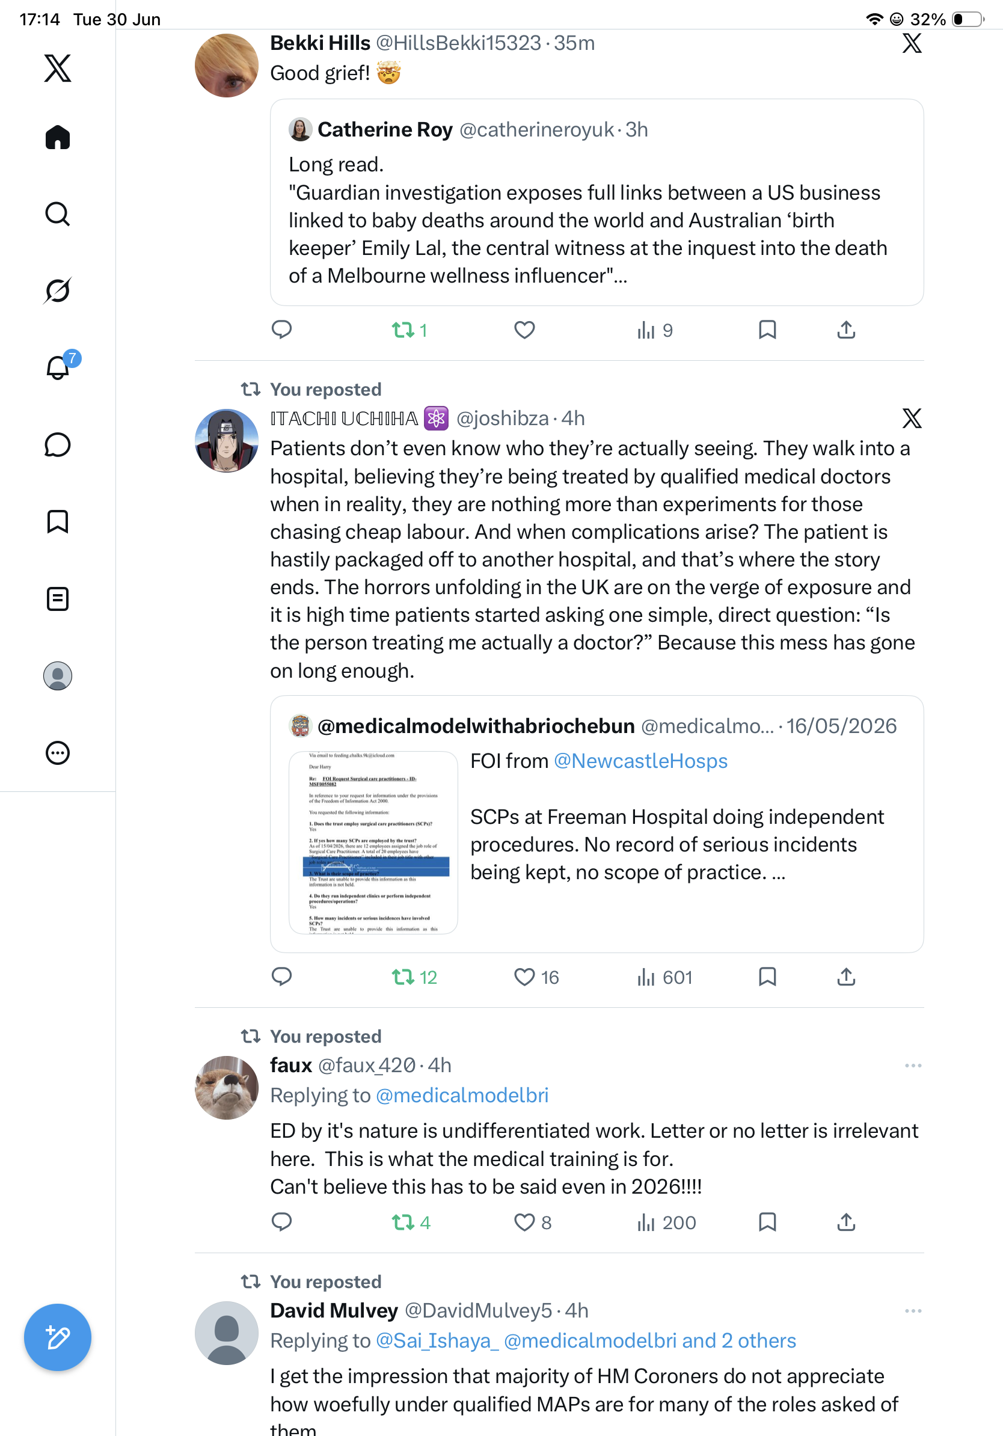Open three-dot menu on David Mulvey post
This screenshot has width=1003, height=1436.
click(x=913, y=1310)
